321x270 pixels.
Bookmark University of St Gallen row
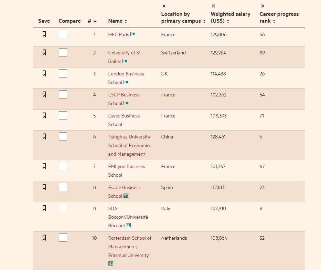pos(44,52)
